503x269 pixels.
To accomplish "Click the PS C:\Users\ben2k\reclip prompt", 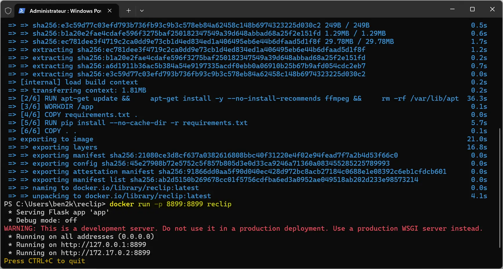I will tap(55, 204).
